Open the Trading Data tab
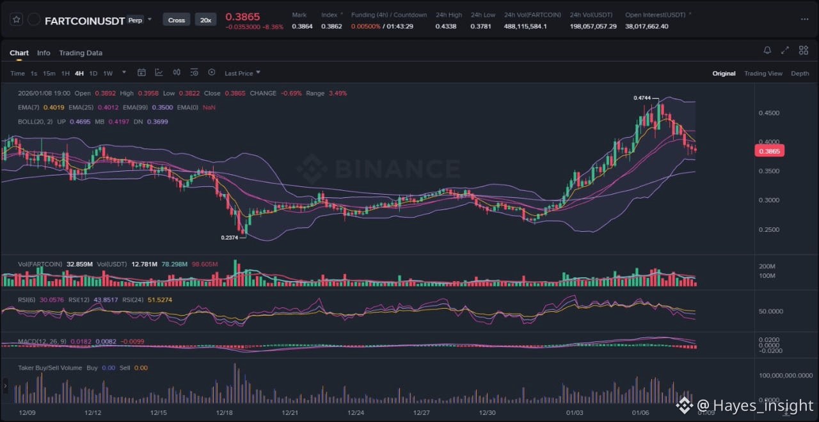The width and height of the screenshot is (819, 422). point(81,53)
